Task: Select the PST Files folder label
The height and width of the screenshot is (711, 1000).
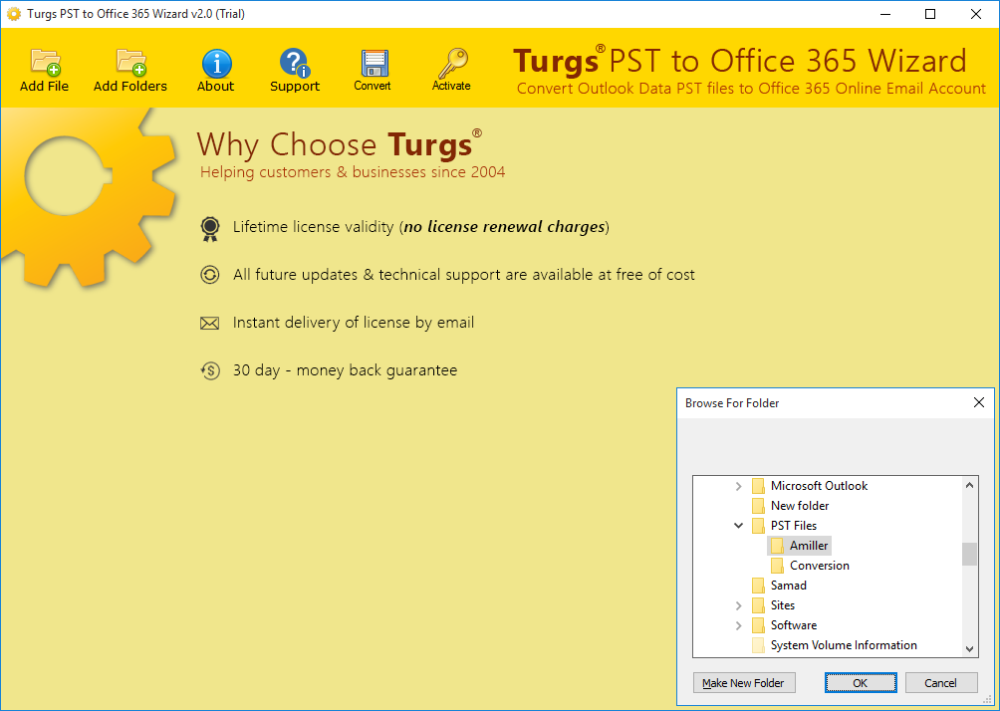Action: (794, 526)
